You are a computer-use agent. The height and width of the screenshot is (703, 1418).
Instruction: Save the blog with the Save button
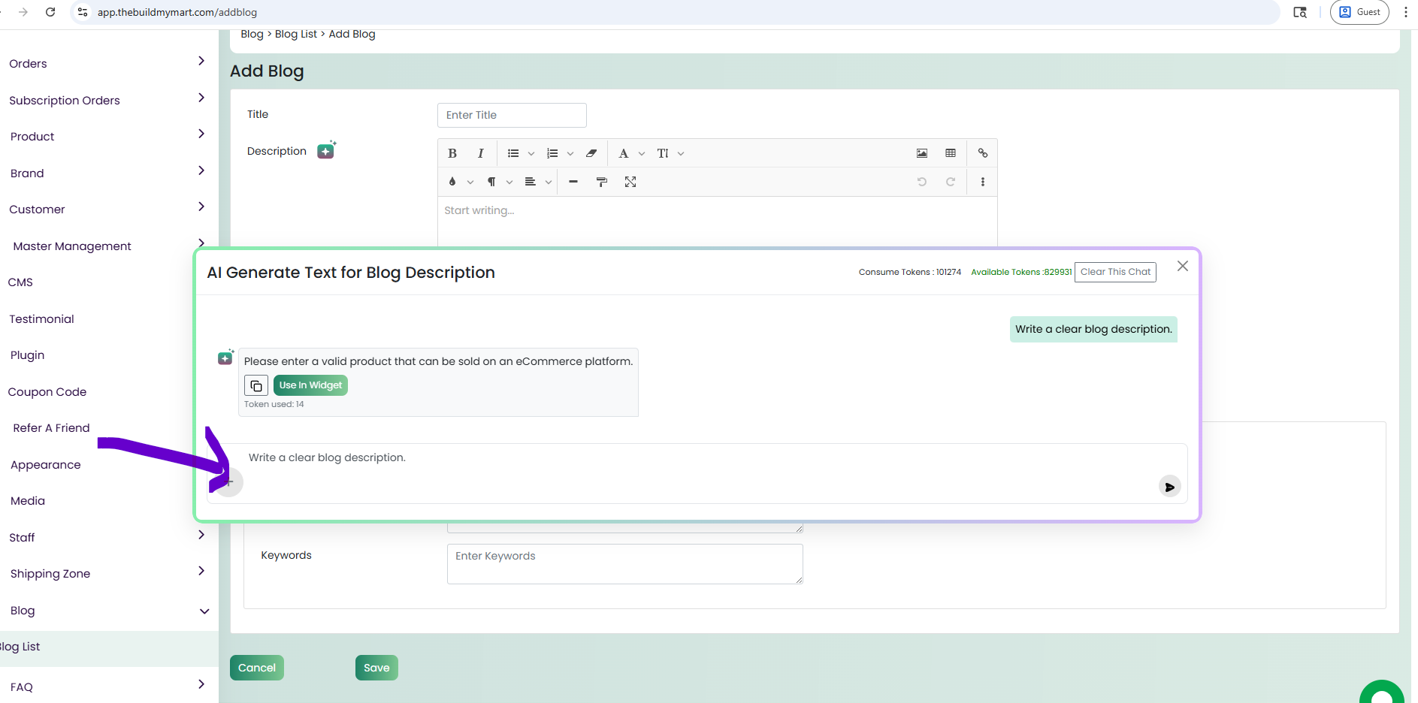376,668
